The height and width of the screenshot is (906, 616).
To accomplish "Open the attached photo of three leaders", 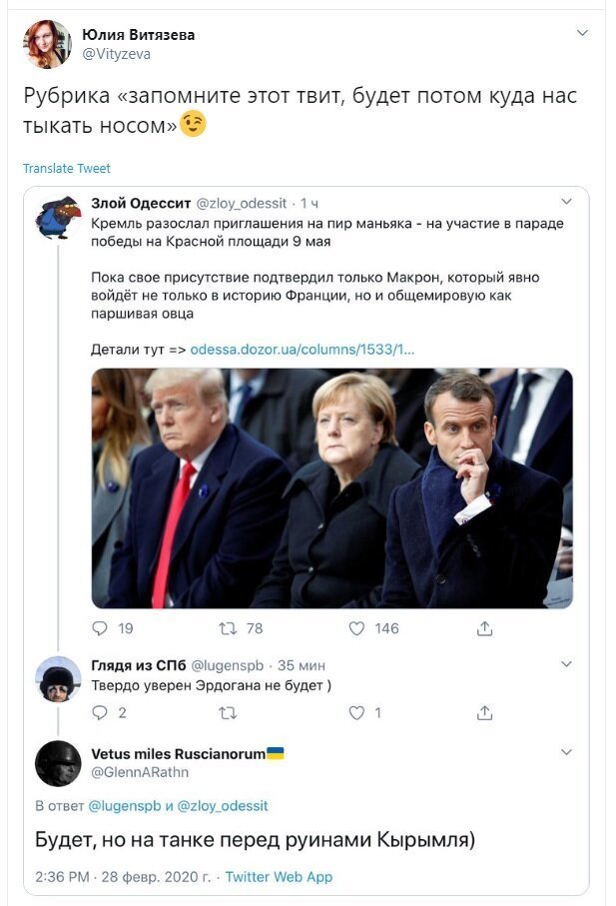I will click(331, 488).
